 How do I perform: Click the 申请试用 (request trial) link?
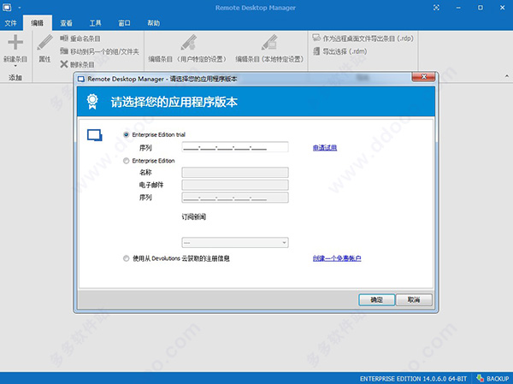pyautogui.click(x=325, y=148)
